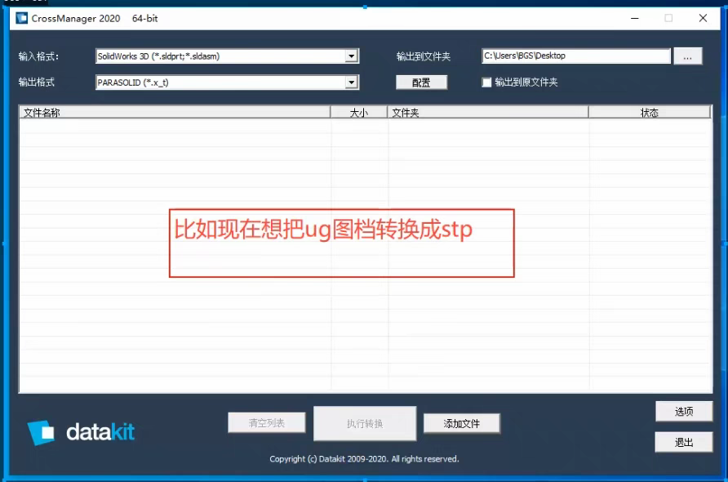
Task: Click the 清空列表 button
Action: [267, 422]
